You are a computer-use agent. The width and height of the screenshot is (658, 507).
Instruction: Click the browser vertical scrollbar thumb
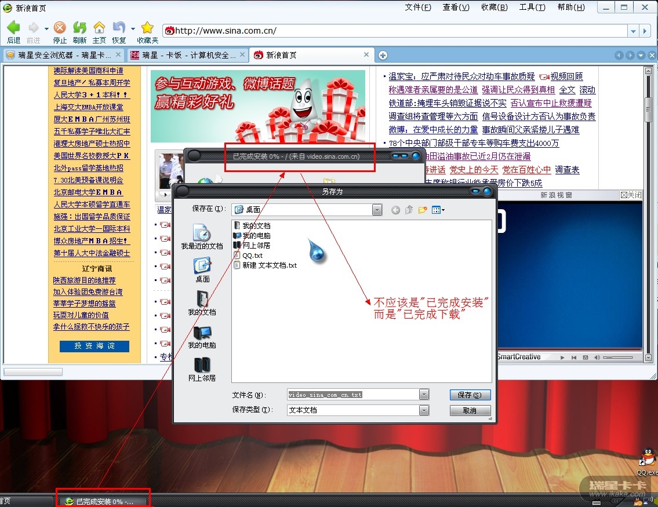[648, 110]
